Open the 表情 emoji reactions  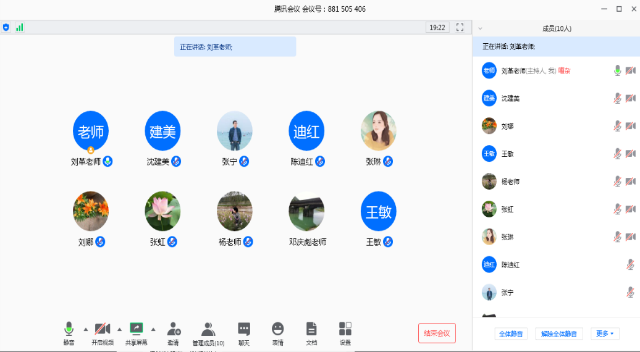pos(278,329)
